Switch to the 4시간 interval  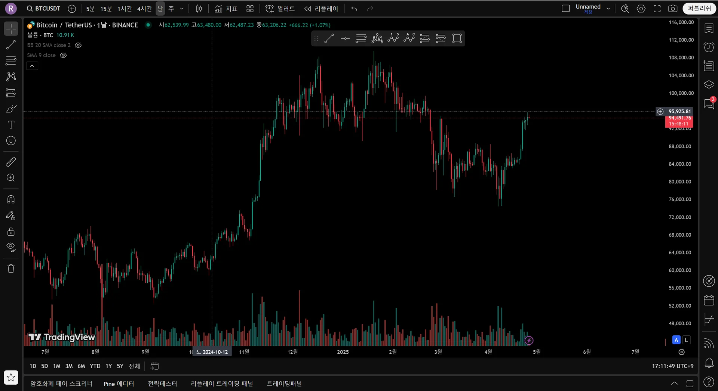(144, 9)
